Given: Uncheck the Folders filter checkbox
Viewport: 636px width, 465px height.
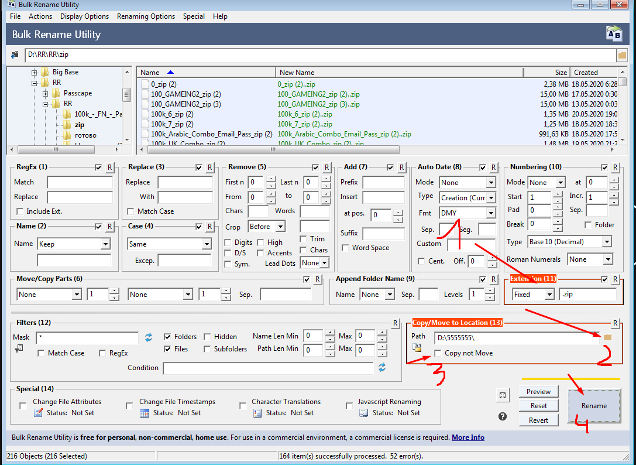Looking at the screenshot, I should [167, 337].
